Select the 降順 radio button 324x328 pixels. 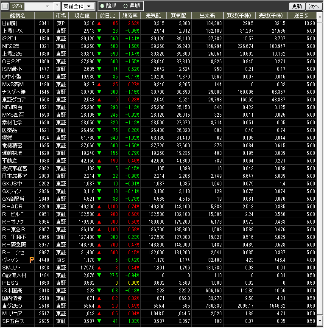click(x=109, y=6)
